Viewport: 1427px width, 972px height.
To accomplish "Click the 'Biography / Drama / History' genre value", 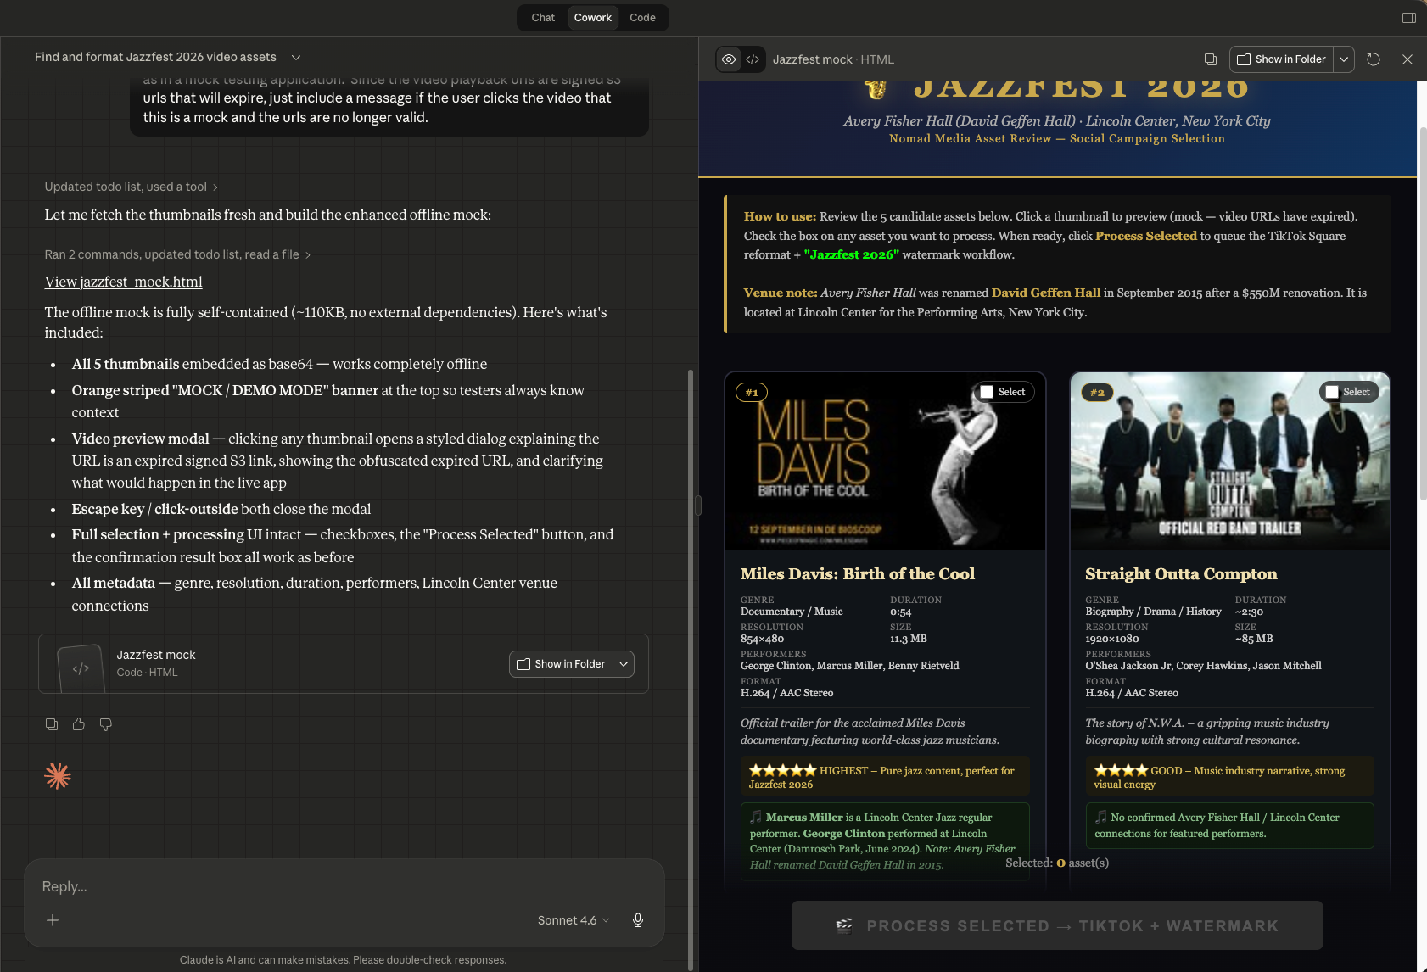I will tap(1153, 612).
